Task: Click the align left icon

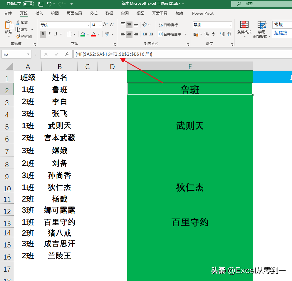Action: (x=122, y=34)
